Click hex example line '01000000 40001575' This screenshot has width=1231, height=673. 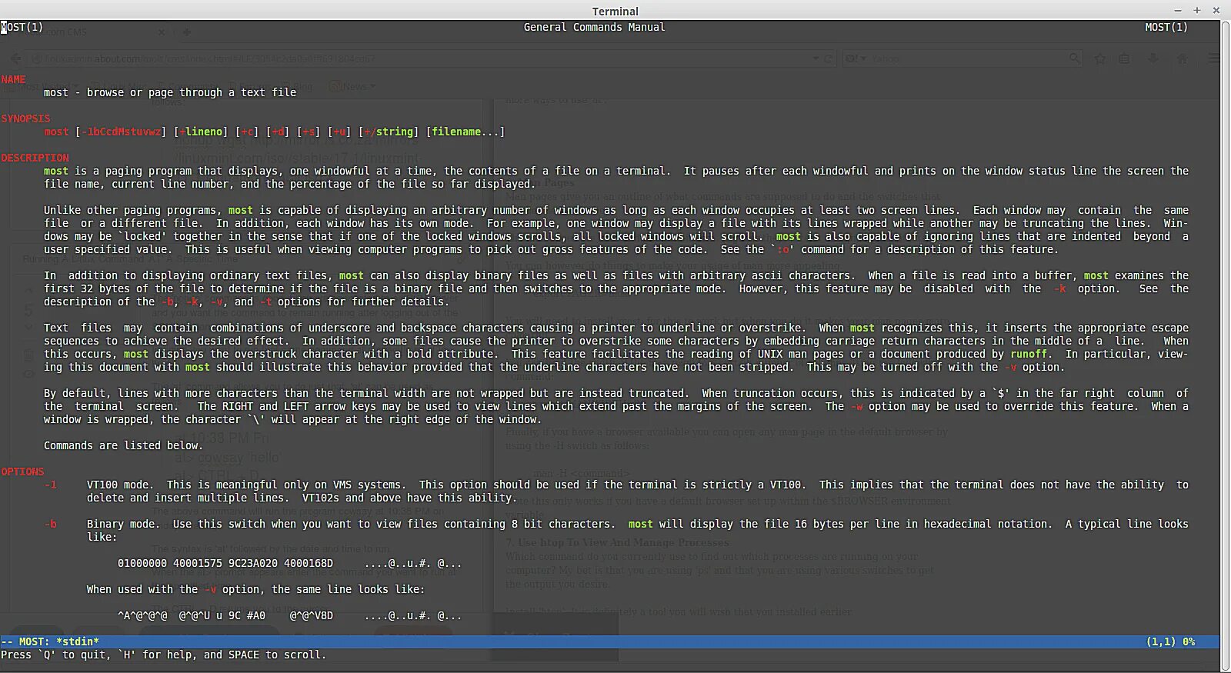click(290, 563)
